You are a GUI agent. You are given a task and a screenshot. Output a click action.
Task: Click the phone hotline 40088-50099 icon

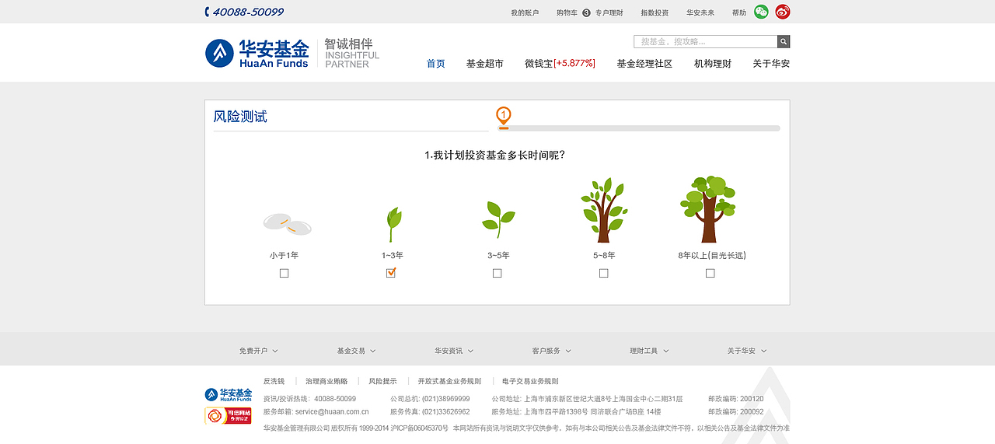(x=208, y=12)
